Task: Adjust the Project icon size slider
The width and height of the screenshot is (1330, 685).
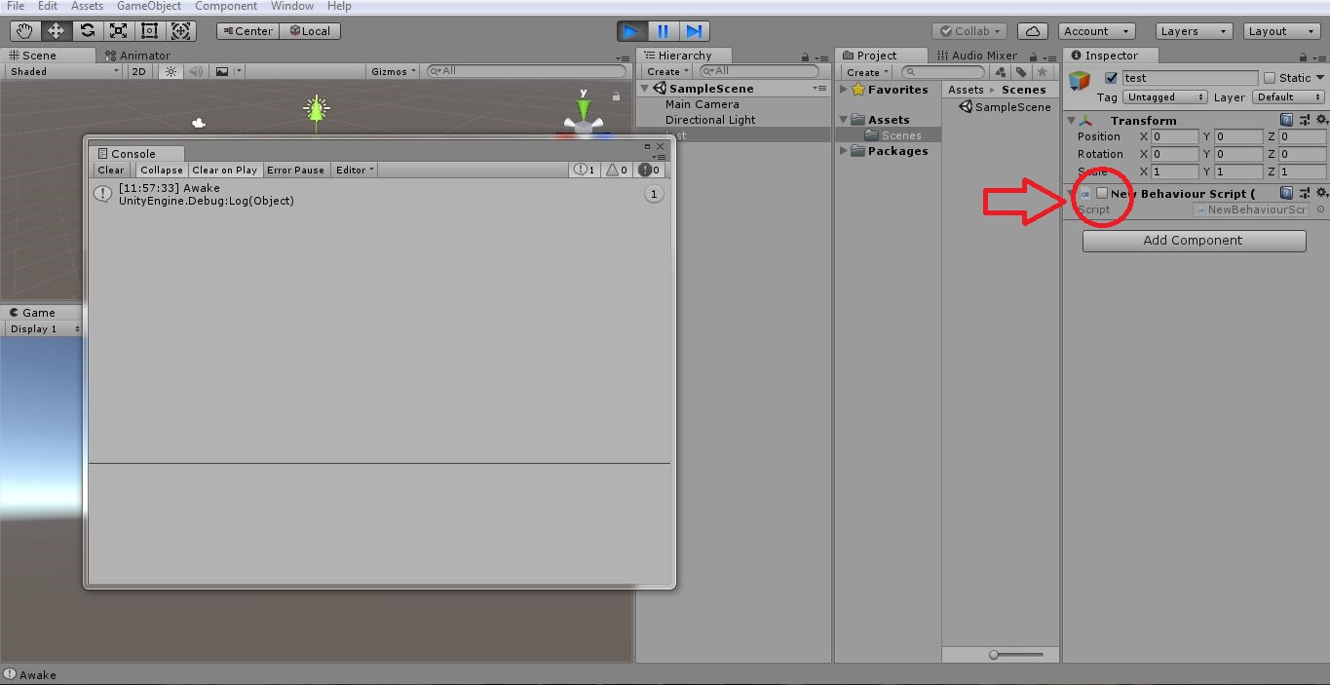Action: click(x=994, y=655)
